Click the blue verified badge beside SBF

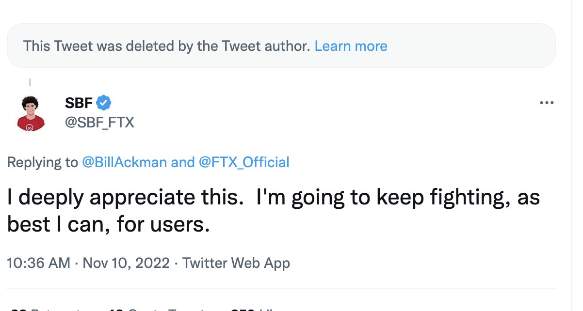104,103
